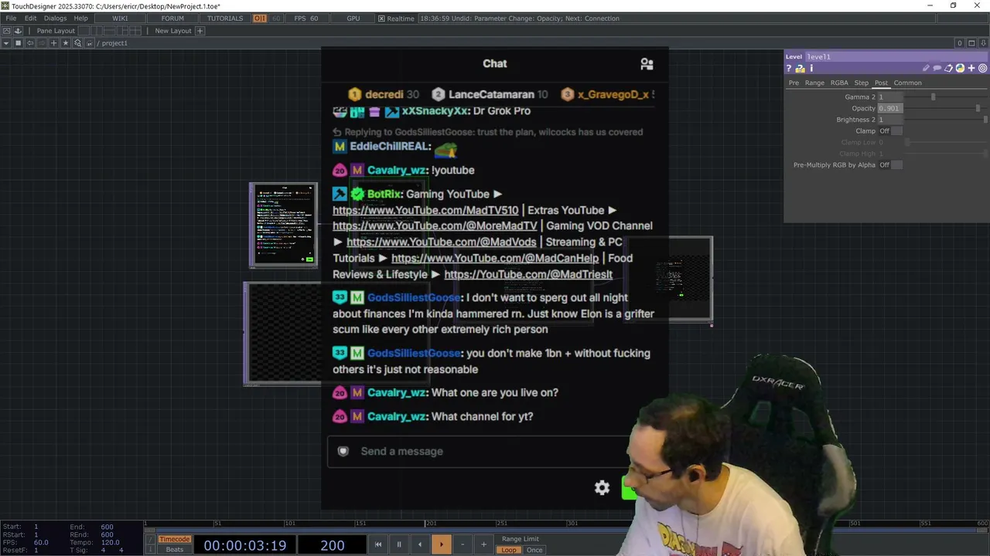Toggle the Clamp parameter Off switch

tap(890, 131)
